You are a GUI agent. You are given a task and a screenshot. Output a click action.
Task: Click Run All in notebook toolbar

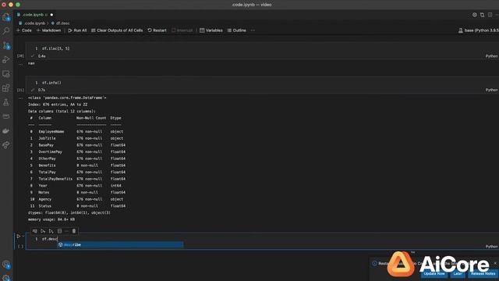tap(77, 30)
